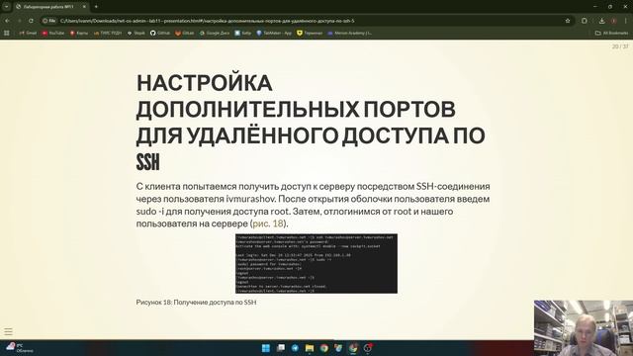This screenshot has height=356, width=633.
Task: Open the Chrome three-dot menu
Action: (626, 21)
